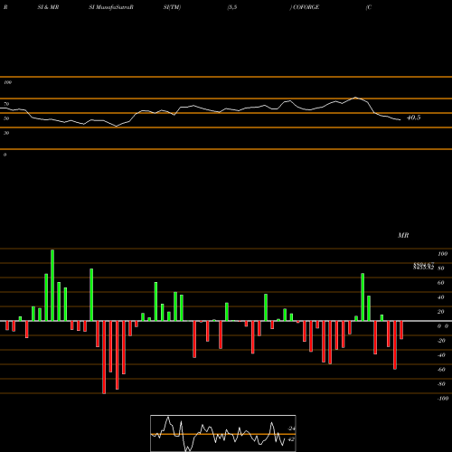The width and height of the screenshot is (452, 452).
Task: Click the (5,5 parameter text in the header
Action: pos(232,7)
